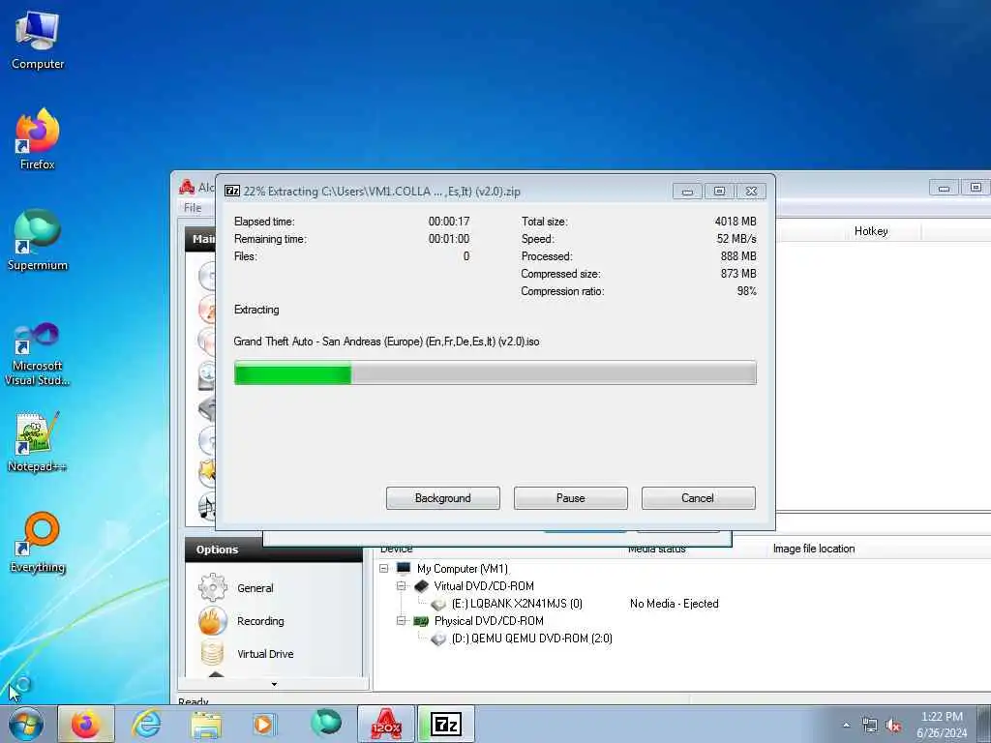
Task: Select the Recording options label
Action: tap(260, 621)
